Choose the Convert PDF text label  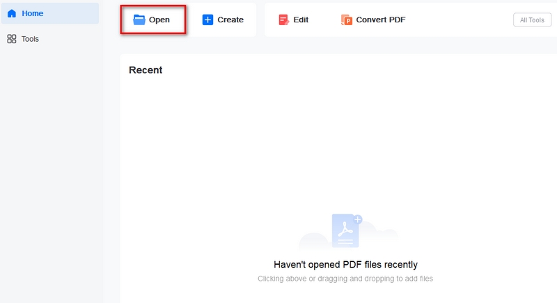click(x=380, y=20)
